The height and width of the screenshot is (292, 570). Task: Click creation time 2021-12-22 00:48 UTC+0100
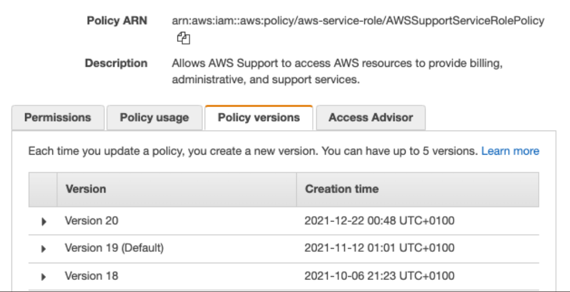click(379, 220)
